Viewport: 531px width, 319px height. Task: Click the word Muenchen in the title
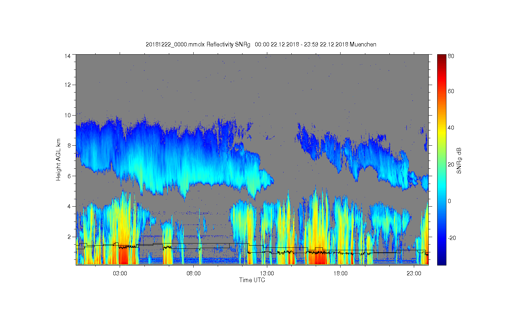tap(363, 45)
